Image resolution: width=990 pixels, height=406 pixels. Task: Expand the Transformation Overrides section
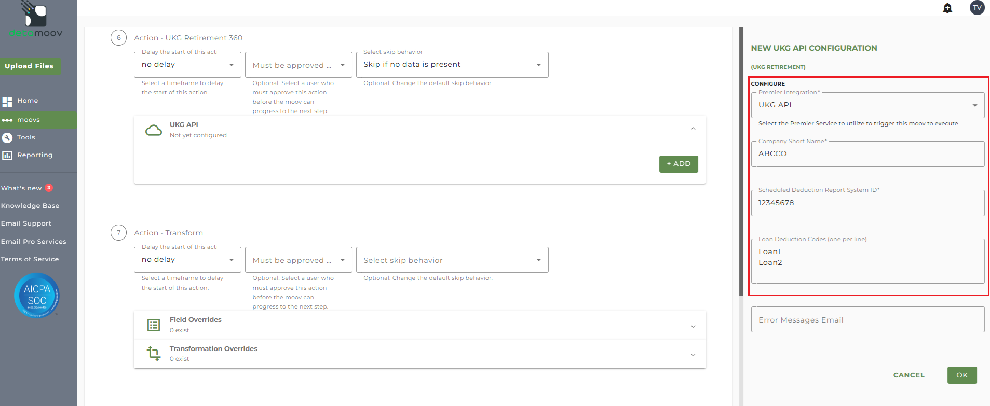point(693,355)
